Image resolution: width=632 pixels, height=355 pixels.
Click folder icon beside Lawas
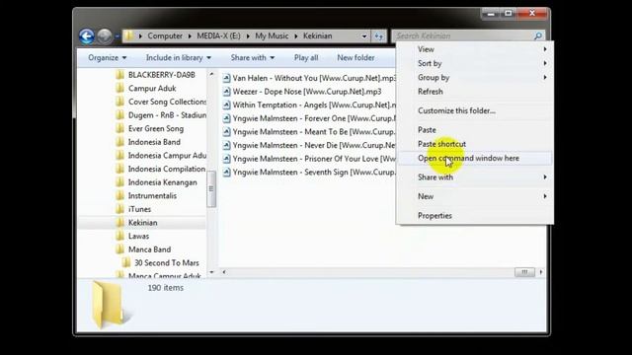pos(119,236)
